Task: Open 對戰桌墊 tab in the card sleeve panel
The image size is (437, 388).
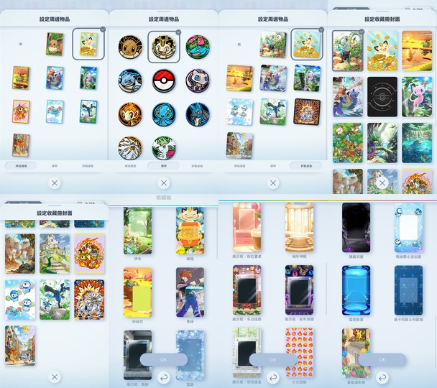Action: tap(88, 166)
